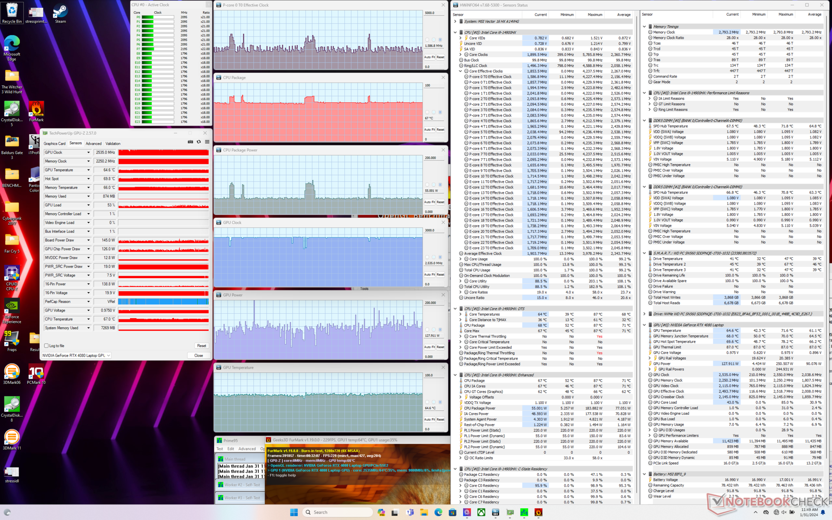Open GPU-Z hamburger menu icon

[207, 142]
